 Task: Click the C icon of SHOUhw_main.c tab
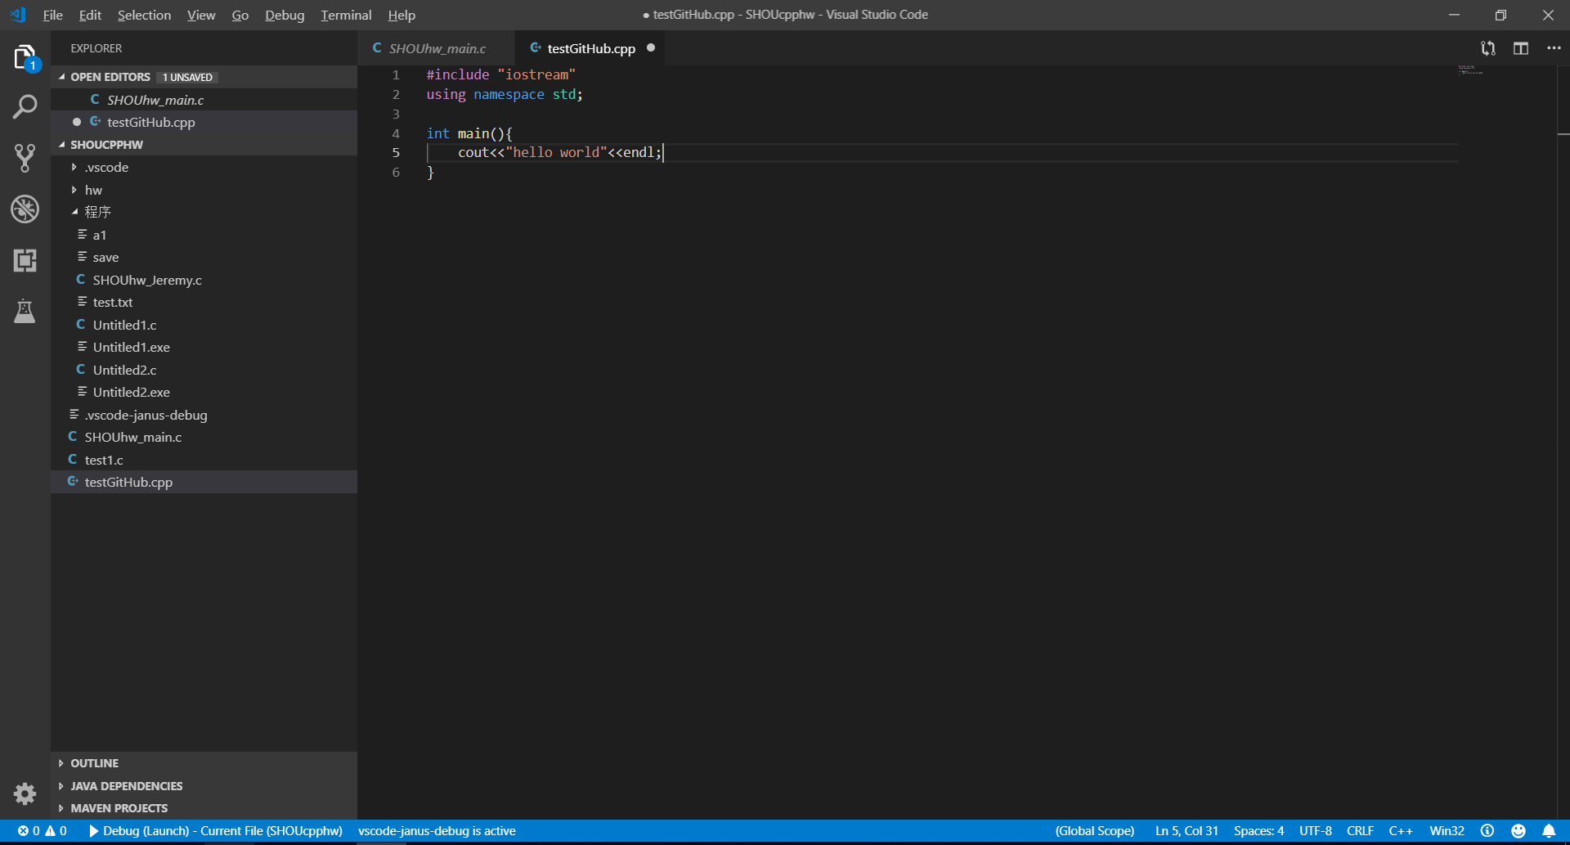pos(377,48)
